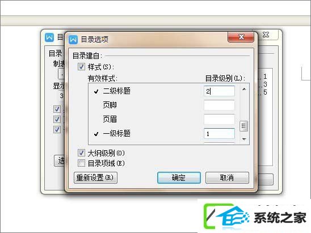Click 确定 button to confirm
Viewport: 311px width, 233px height.
[179, 177]
